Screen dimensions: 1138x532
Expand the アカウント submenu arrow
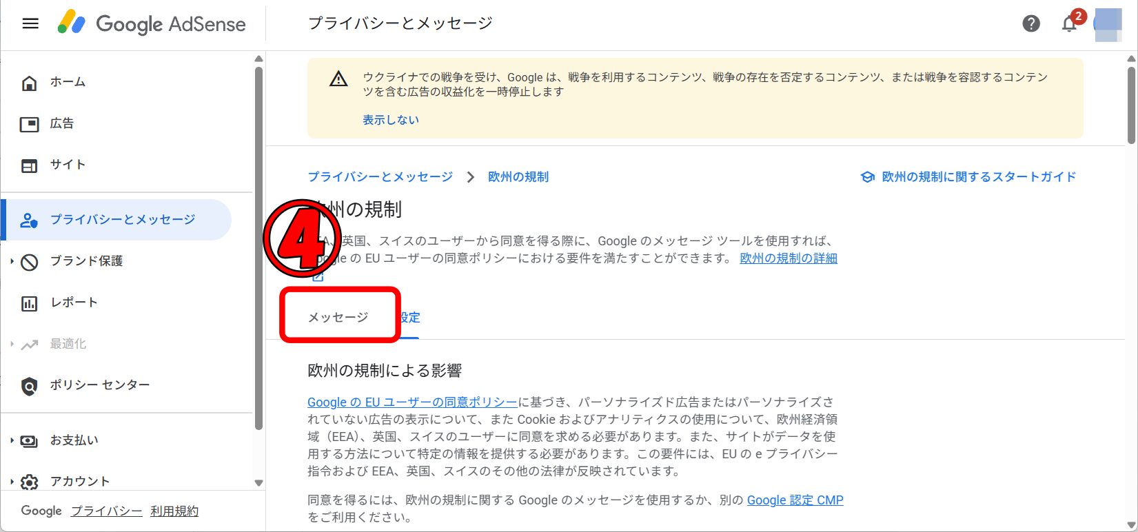point(12,482)
